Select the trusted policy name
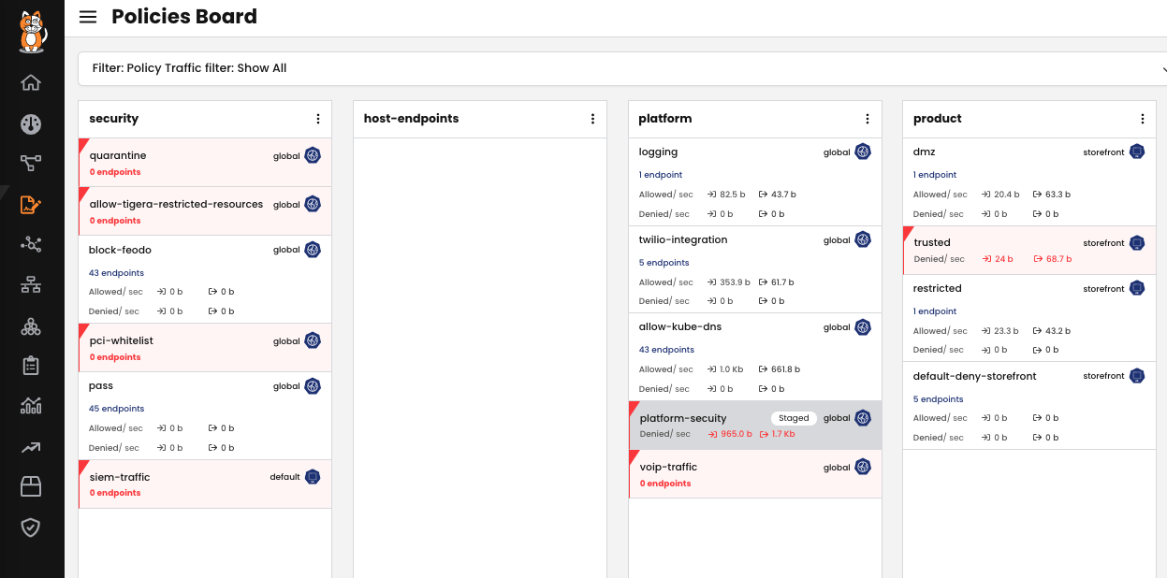 932,243
